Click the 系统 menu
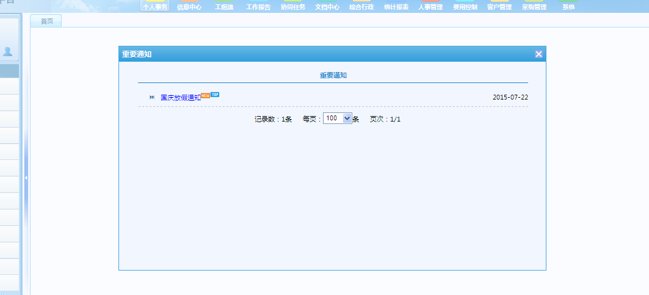The width and height of the screenshot is (649, 295). tap(568, 7)
